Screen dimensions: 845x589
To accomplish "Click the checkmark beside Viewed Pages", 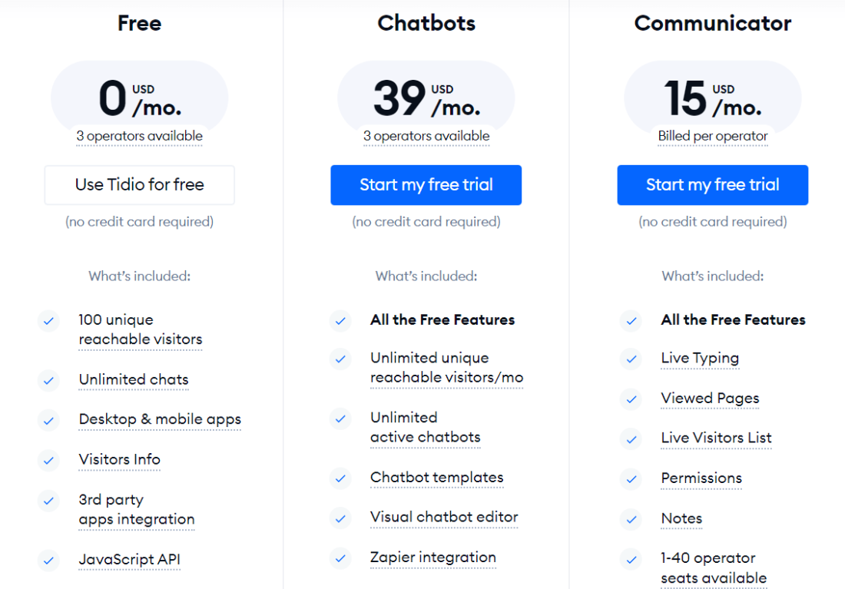I will [x=631, y=399].
